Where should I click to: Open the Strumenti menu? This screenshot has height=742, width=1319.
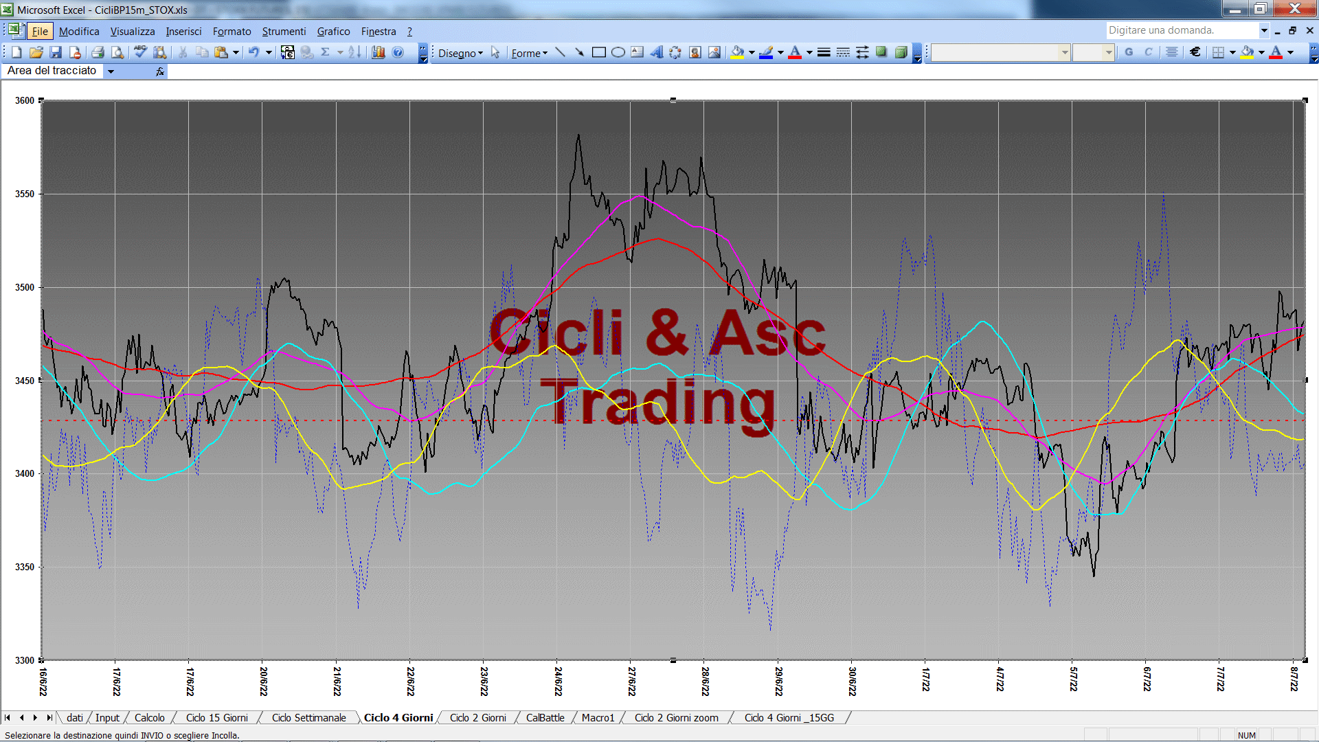coord(284,31)
